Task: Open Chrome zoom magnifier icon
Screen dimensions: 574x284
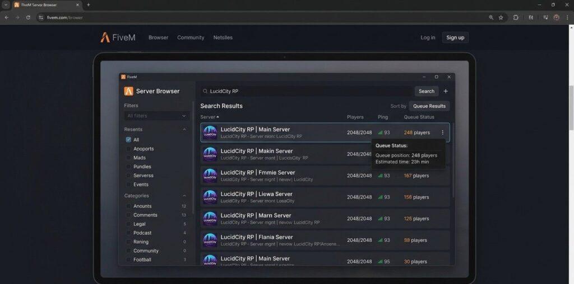Action: 491,17
